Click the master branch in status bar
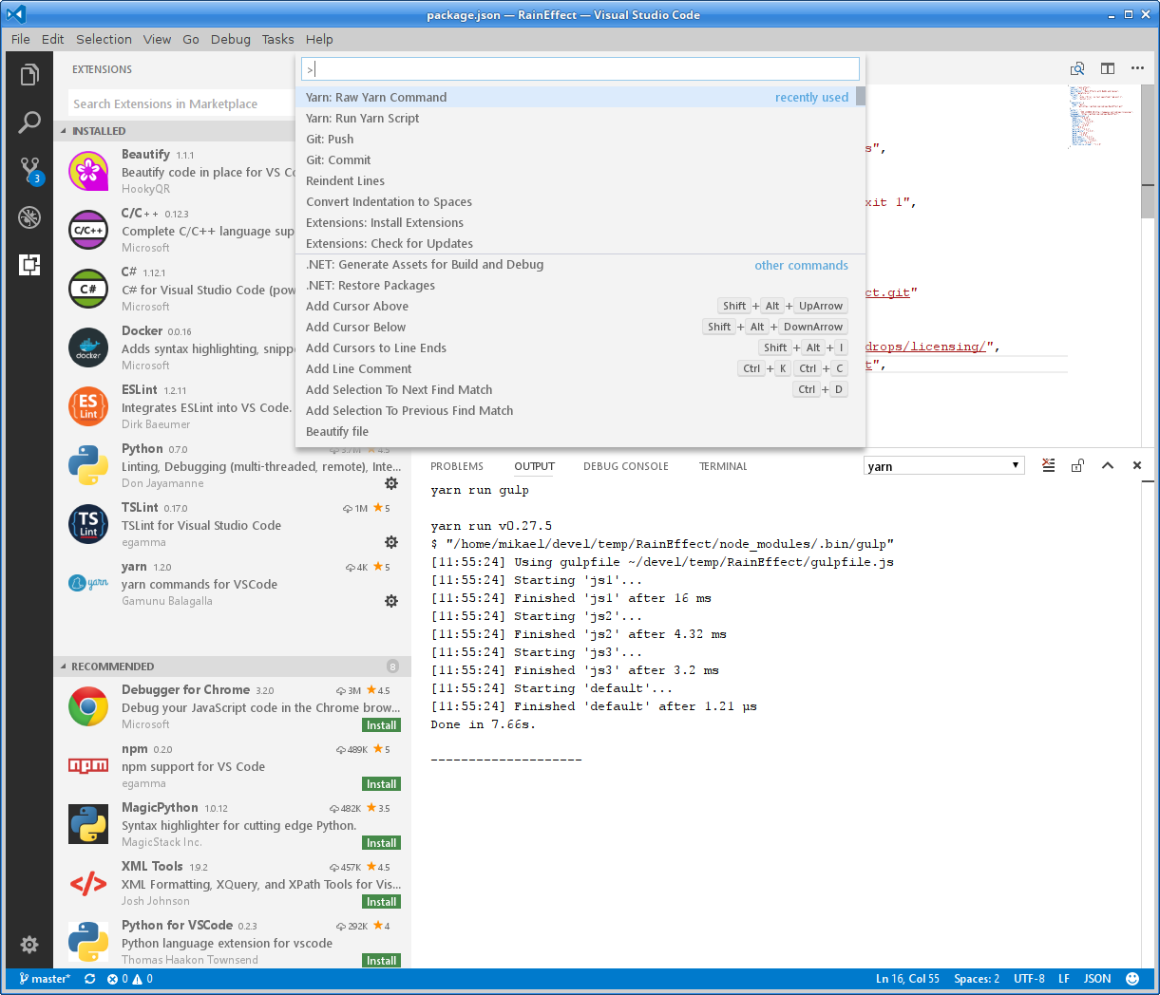Viewport: 1160px width, 995px height. (44, 979)
